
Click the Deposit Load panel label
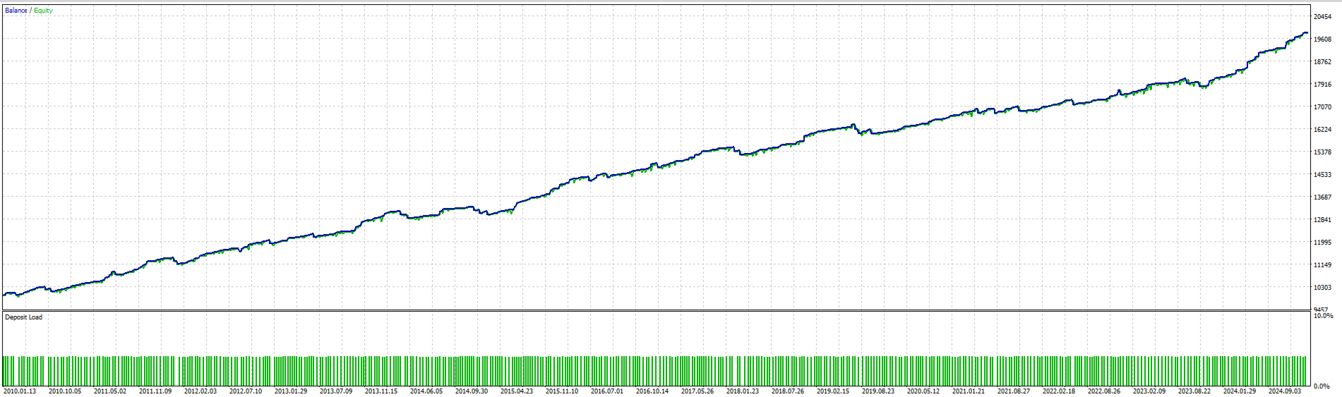point(23,317)
